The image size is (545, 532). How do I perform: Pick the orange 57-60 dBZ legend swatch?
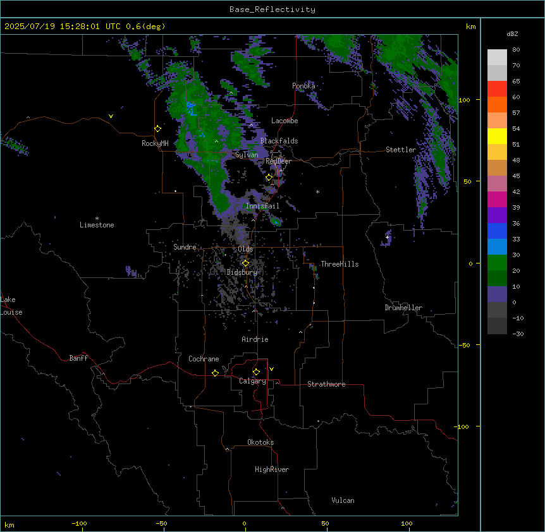coord(497,104)
